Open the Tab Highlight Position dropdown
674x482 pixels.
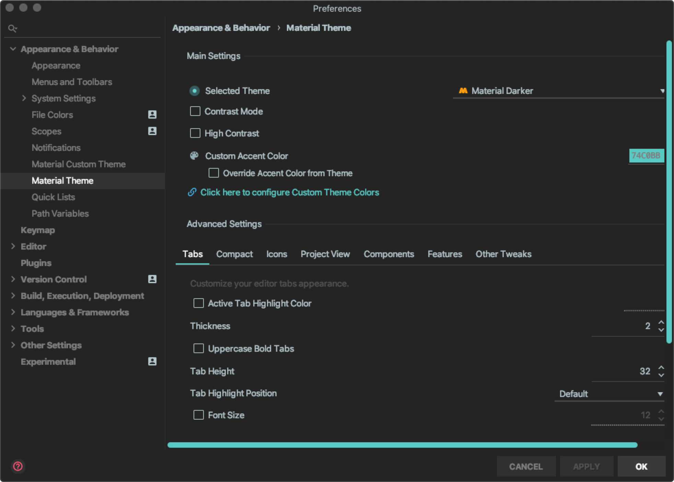coord(609,394)
